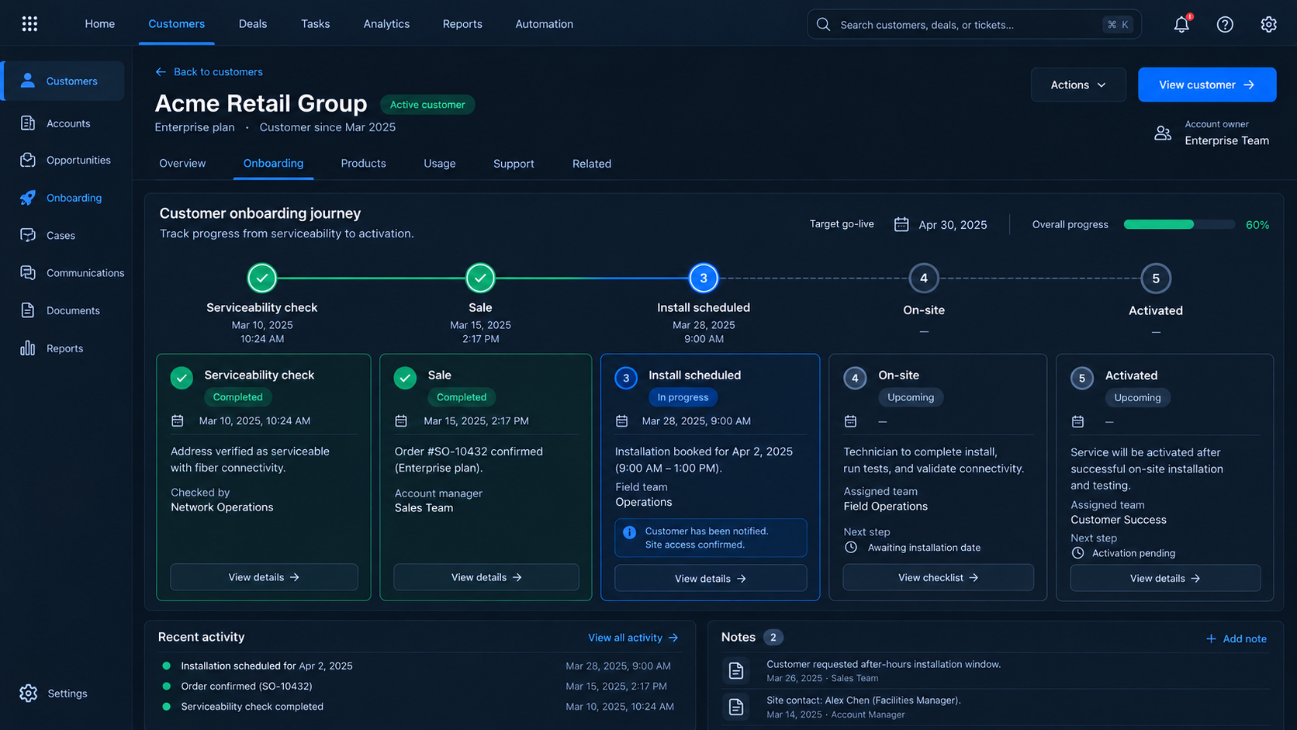Open View all activity link
Image resolution: width=1297 pixels, height=730 pixels.
click(633, 638)
